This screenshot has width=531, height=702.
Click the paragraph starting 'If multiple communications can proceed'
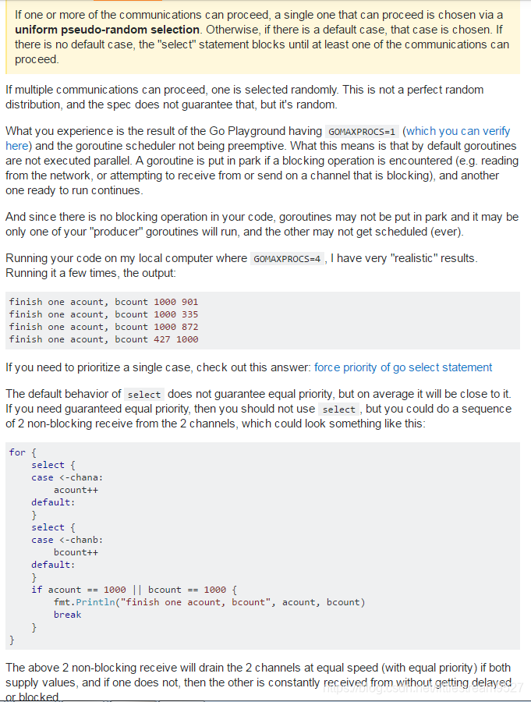coord(245,97)
